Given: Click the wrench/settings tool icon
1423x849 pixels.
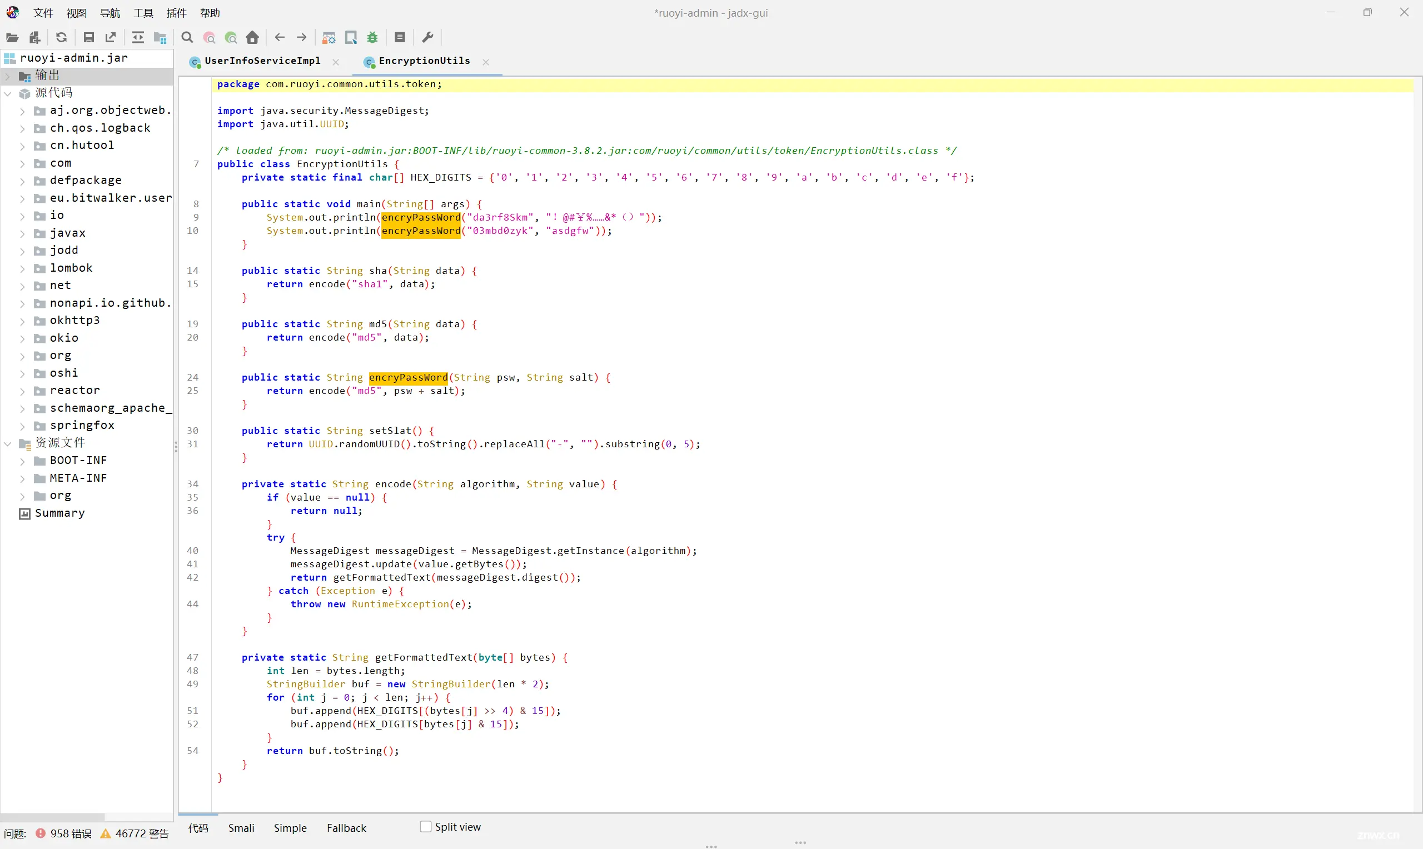Looking at the screenshot, I should (x=427, y=37).
